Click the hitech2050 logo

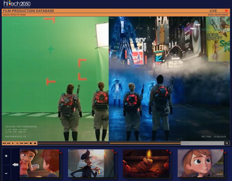point(17,4)
